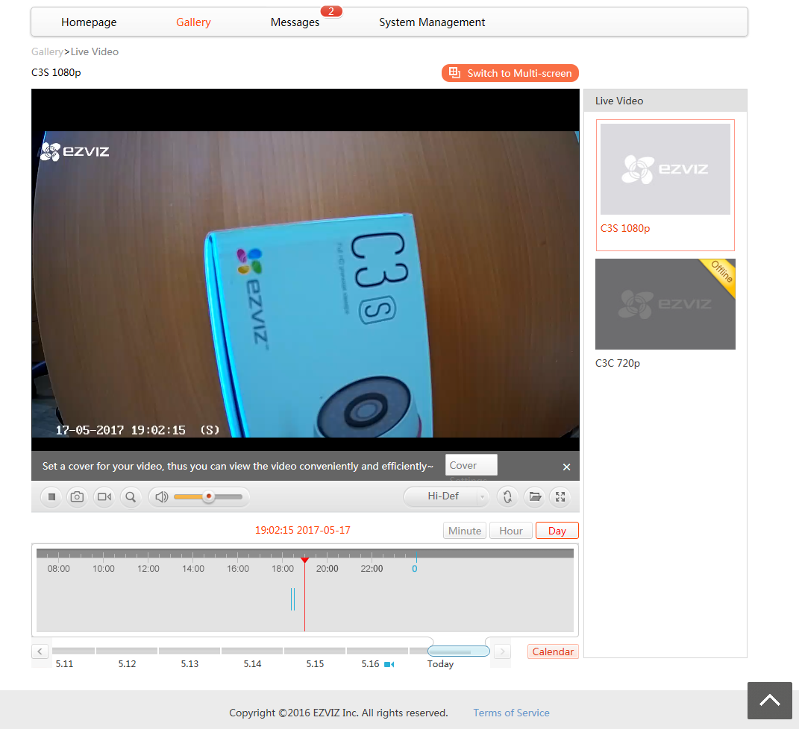Go to next dates with right arrow
Screen dimensions: 799x729
pyautogui.click(x=502, y=651)
